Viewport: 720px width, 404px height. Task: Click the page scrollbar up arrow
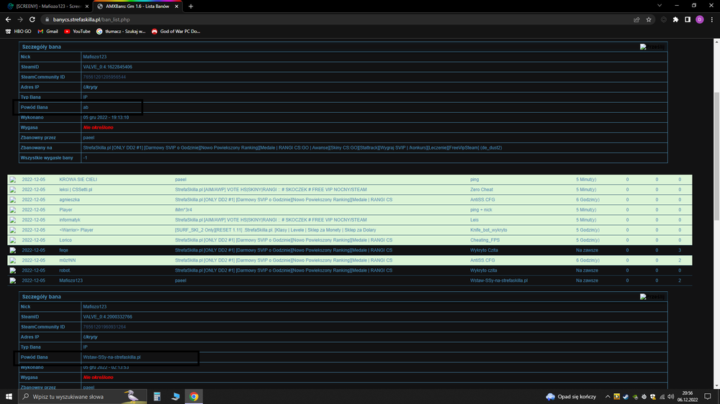[x=716, y=42]
